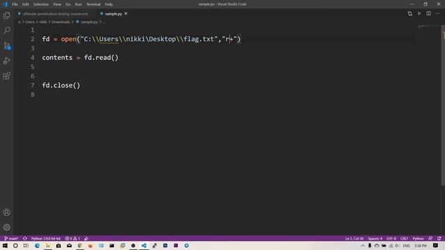Click the Users breadcrumb segment

coord(30,22)
